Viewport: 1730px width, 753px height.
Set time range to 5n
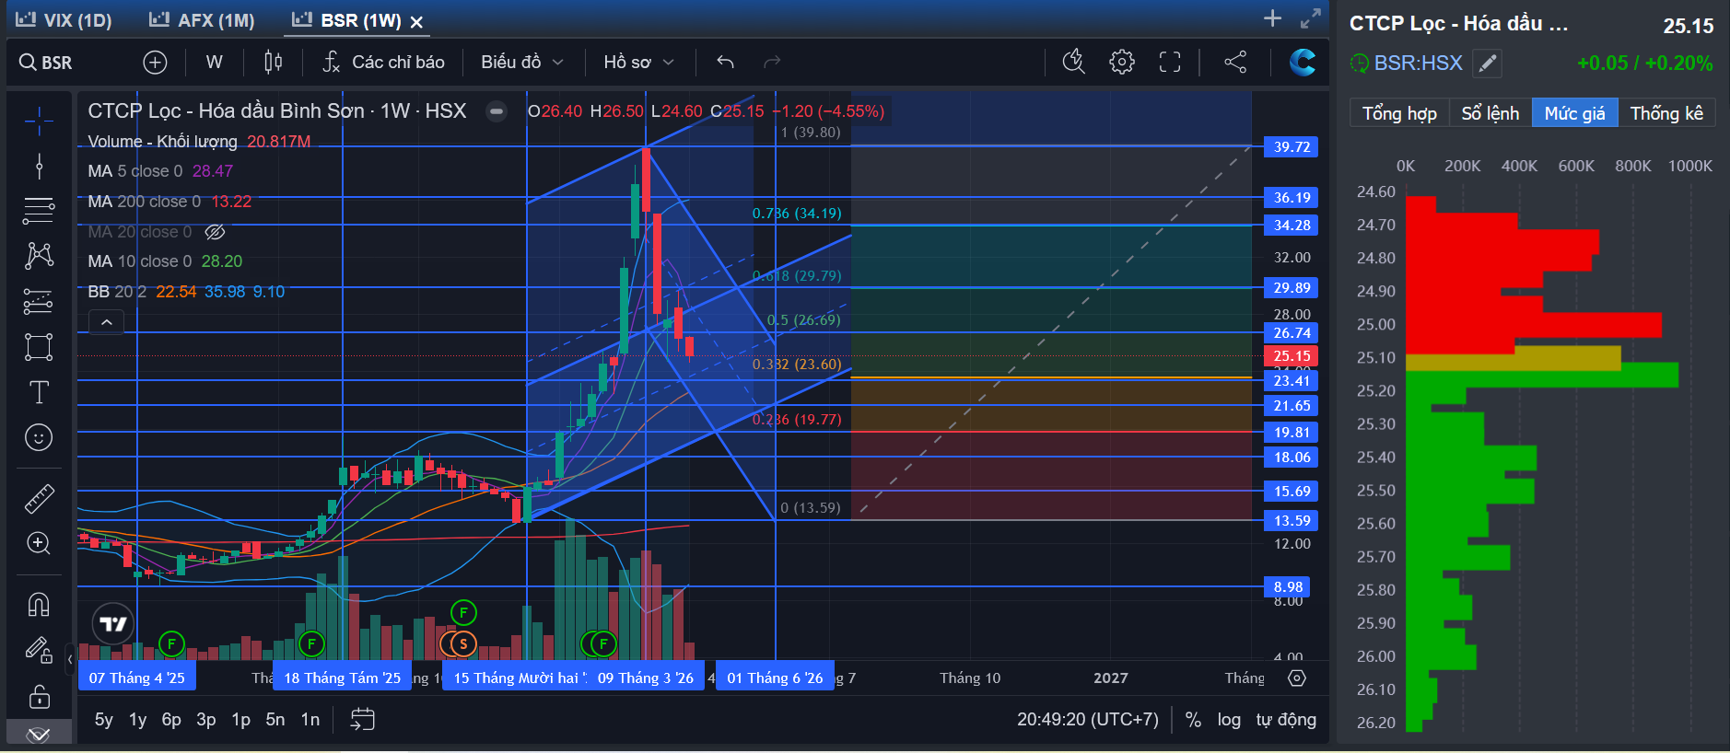275,720
